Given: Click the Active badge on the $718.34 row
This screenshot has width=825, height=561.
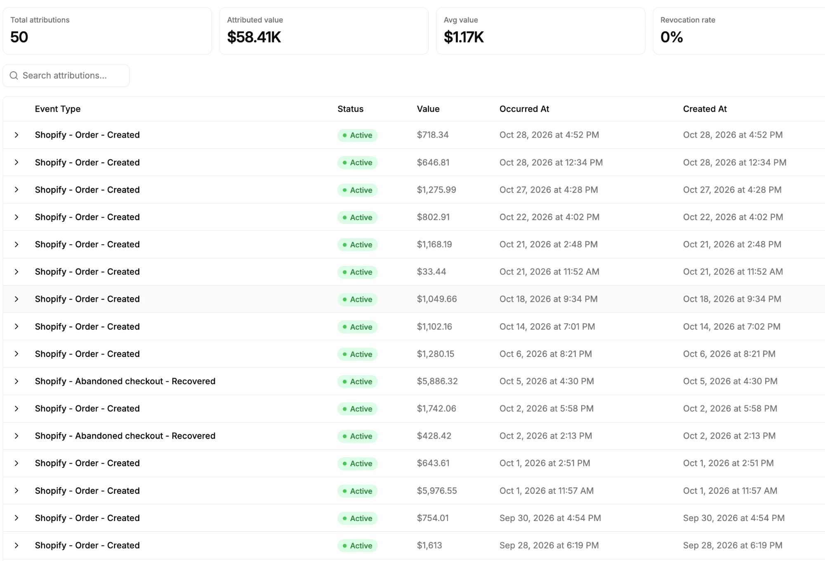Looking at the screenshot, I should click(x=357, y=135).
